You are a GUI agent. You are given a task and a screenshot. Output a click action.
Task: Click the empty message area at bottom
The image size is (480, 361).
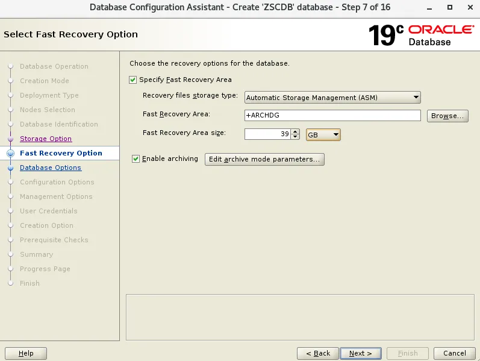pos(300,318)
